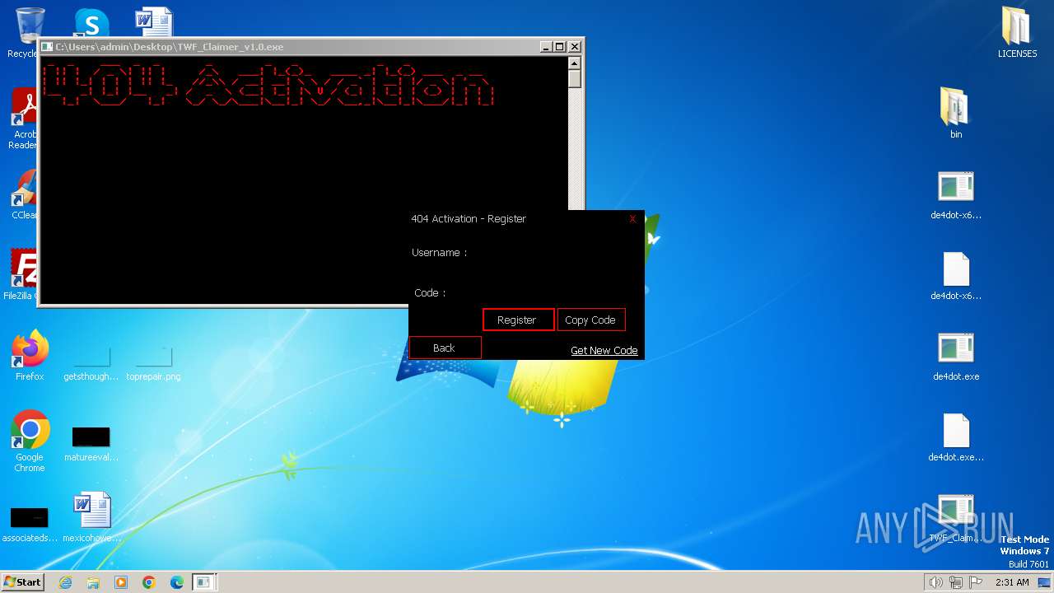Viewport: 1054px width, 593px height.
Task: Click the network icon in system tray
Action: [x=956, y=582]
